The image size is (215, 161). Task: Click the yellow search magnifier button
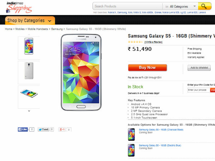[x=204, y=6]
